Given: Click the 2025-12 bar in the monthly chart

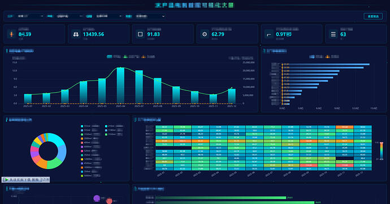Looking at the screenshot, I should coord(232,96).
